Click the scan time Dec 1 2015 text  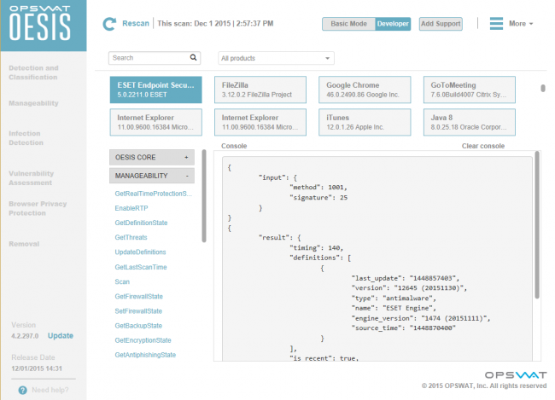pyautogui.click(x=215, y=23)
